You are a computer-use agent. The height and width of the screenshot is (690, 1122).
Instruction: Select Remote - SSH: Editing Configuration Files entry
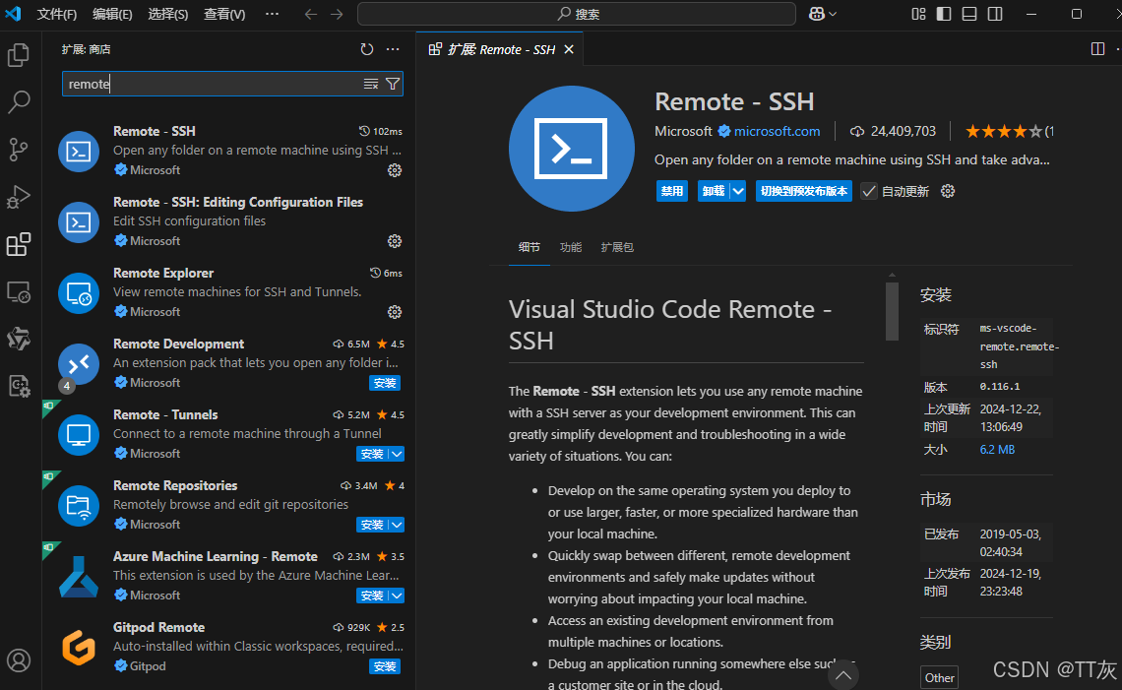click(229, 221)
